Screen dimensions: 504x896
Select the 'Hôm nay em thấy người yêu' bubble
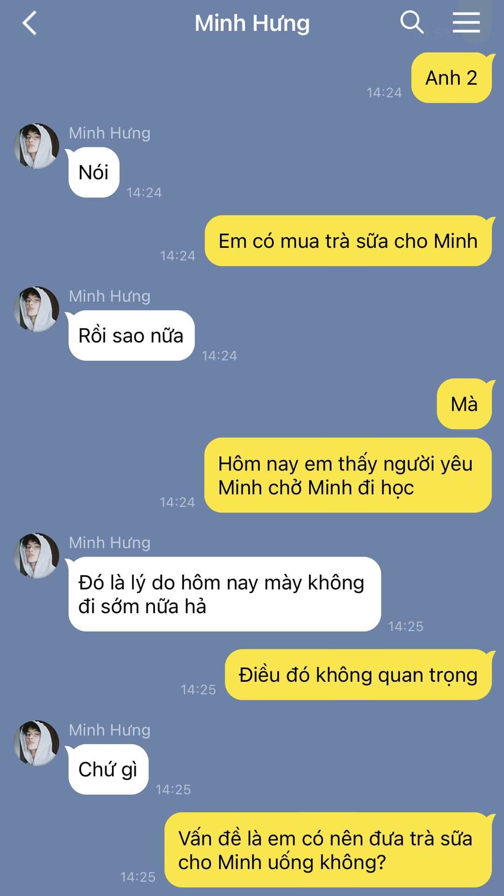point(348,475)
